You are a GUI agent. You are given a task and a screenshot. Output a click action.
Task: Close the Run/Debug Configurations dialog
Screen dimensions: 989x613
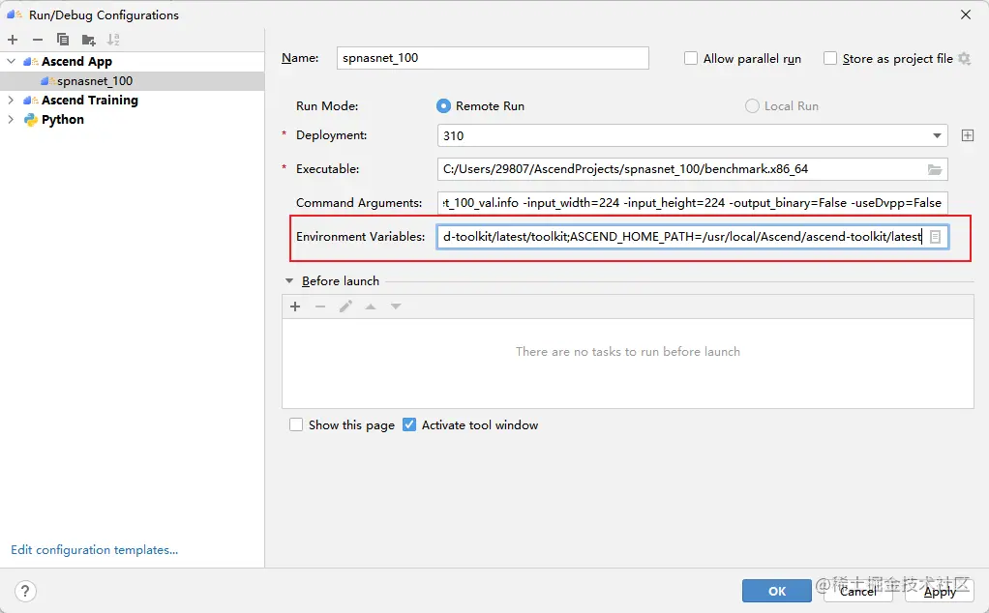coord(966,15)
